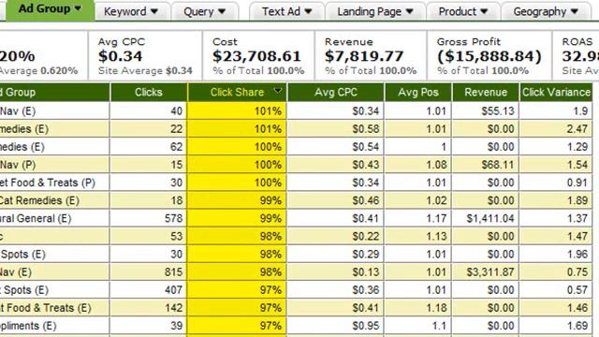Click the $0.22 Avg CPC cell
This screenshot has width=599, height=337.
[x=336, y=237]
